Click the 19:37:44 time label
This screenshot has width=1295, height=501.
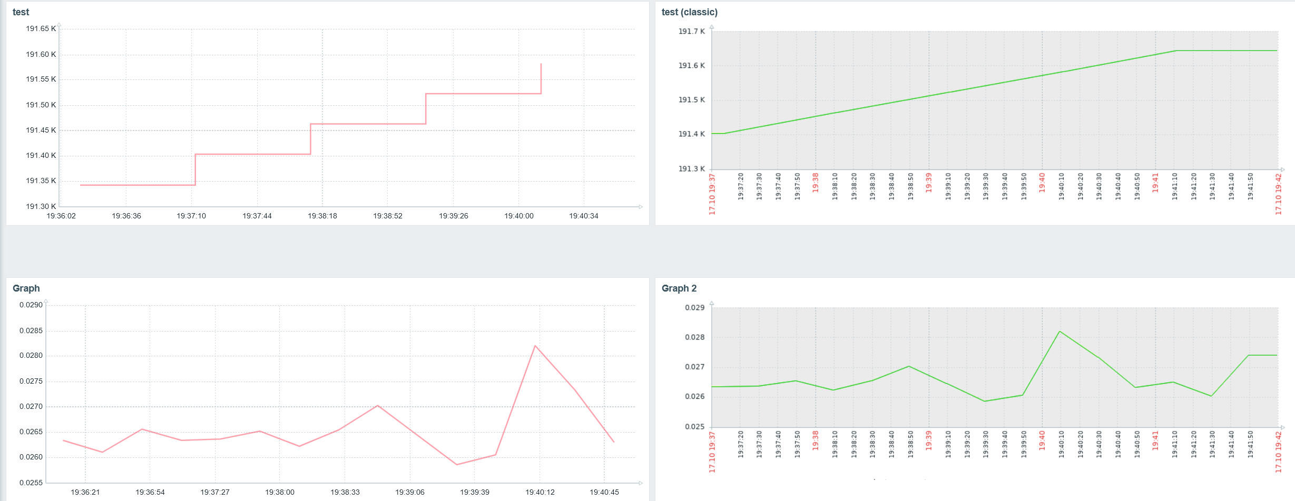[257, 216]
